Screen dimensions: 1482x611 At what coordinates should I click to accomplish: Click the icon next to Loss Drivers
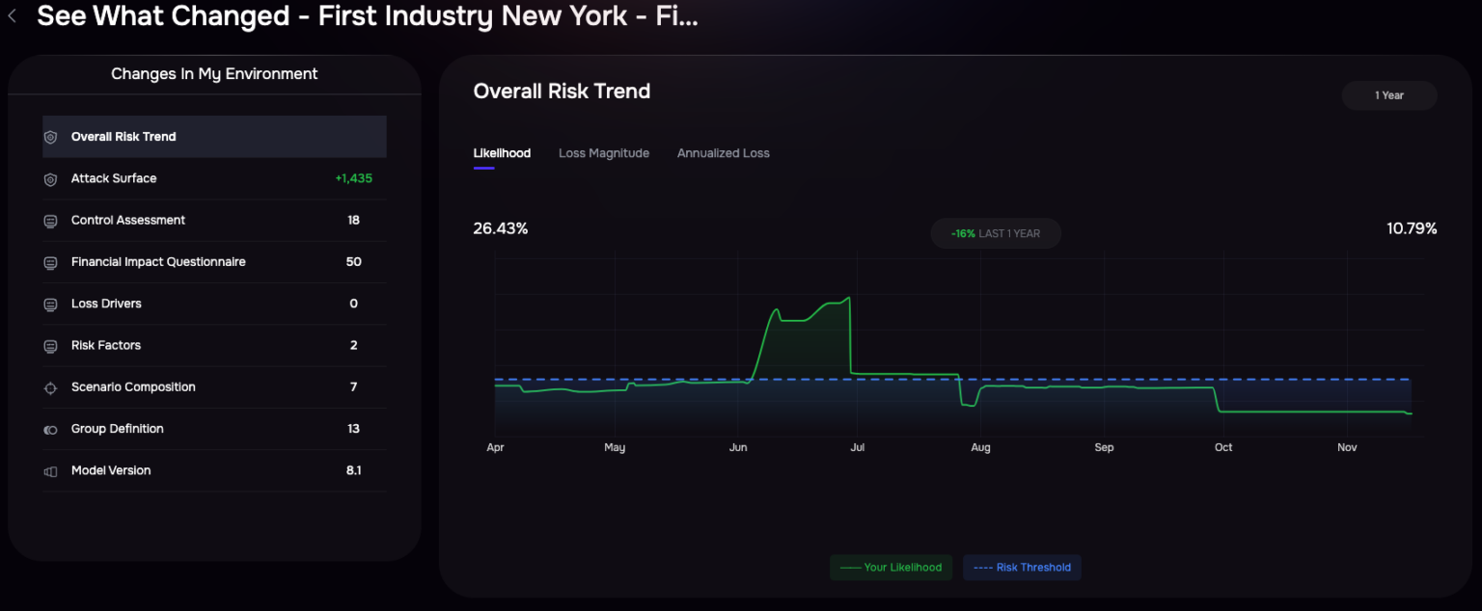[50, 304]
